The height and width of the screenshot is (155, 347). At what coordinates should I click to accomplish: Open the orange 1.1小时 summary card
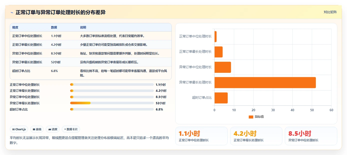[201, 136]
